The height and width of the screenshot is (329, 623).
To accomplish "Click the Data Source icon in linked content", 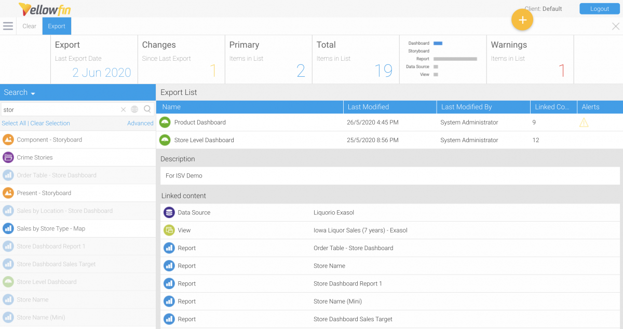I will tap(169, 212).
